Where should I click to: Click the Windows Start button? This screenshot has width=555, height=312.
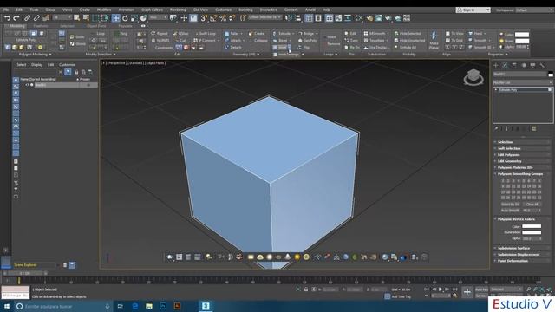(x=6, y=306)
